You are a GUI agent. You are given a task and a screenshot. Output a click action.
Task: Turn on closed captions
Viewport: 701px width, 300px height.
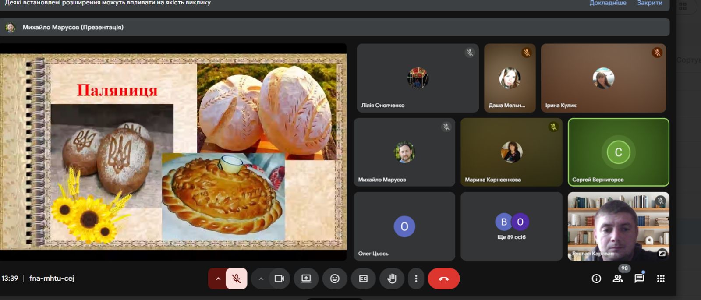coord(363,279)
